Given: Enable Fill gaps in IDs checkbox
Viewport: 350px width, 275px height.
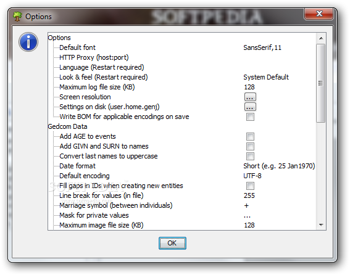Looking at the screenshot, I should coord(250,186).
